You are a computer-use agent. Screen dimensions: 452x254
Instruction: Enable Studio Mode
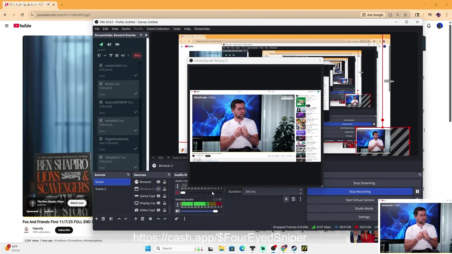click(364, 208)
